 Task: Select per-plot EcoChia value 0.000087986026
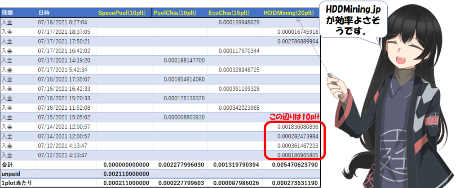[x=236, y=184]
